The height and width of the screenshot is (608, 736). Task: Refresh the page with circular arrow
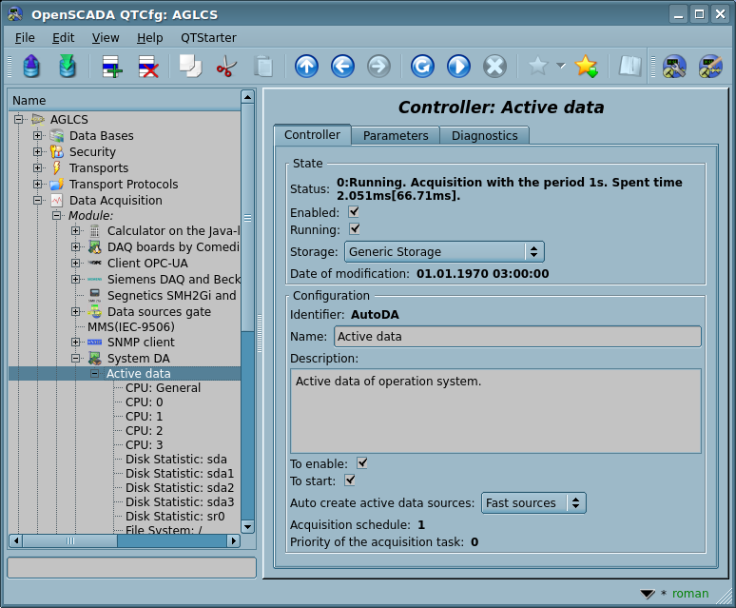coord(422,67)
